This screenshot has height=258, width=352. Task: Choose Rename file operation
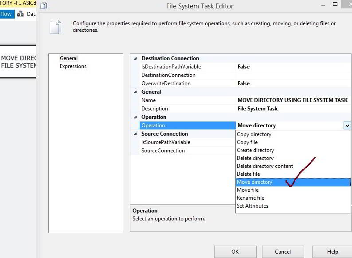[x=293, y=198]
